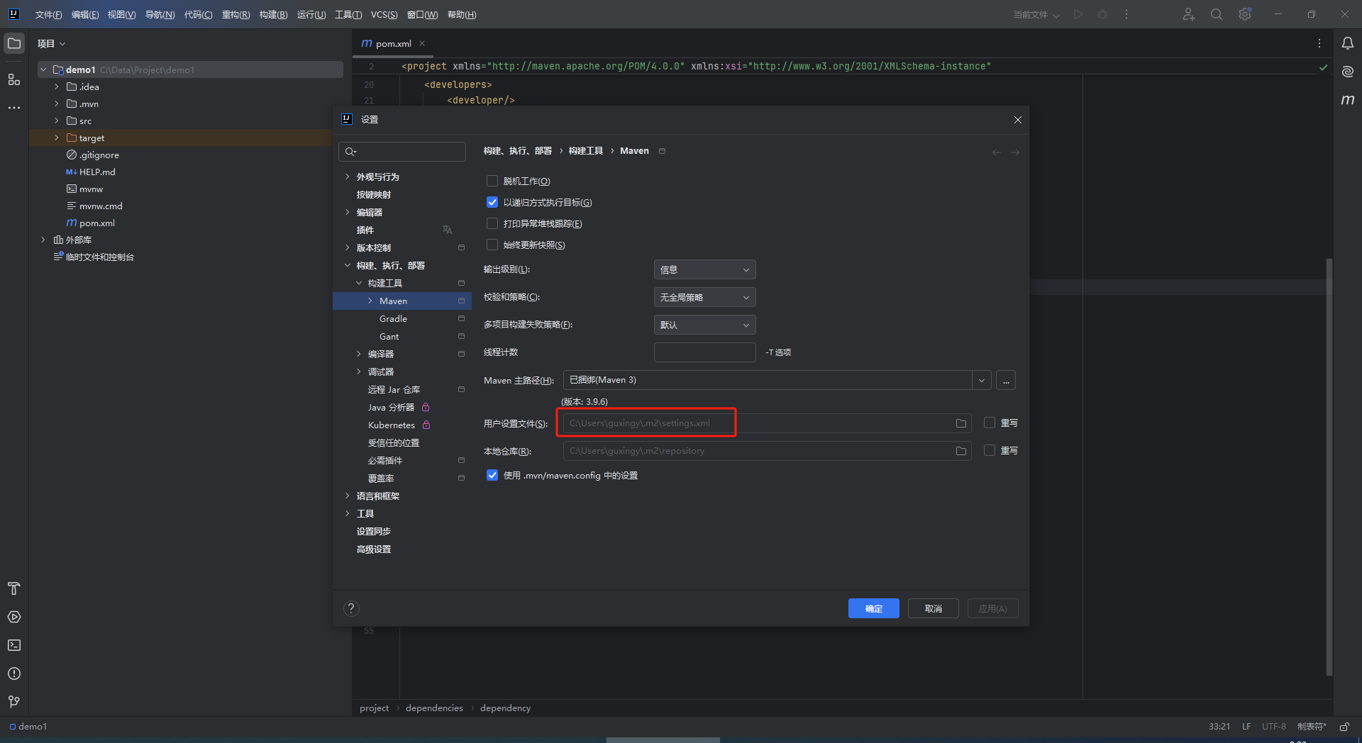Screen dimensions: 1362x743
Task: Open the 多项目构建失败策略 dropdown
Action: (x=704, y=325)
